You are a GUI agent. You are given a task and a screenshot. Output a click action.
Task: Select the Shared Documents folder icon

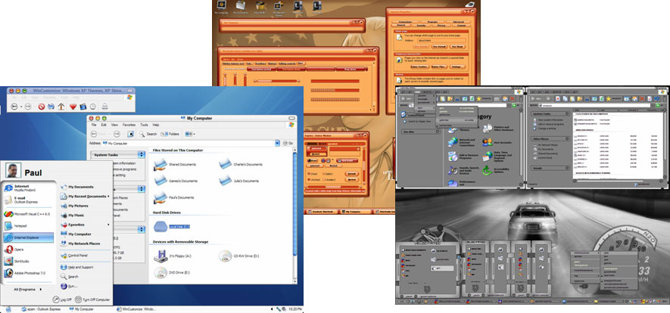pyautogui.click(x=160, y=164)
